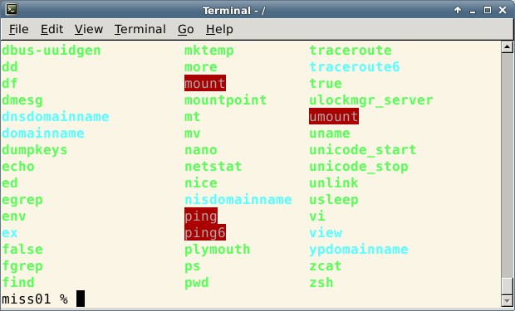Viewport: 515px width, 311px height.
Task: Close the Terminal window
Action: [x=503, y=10]
